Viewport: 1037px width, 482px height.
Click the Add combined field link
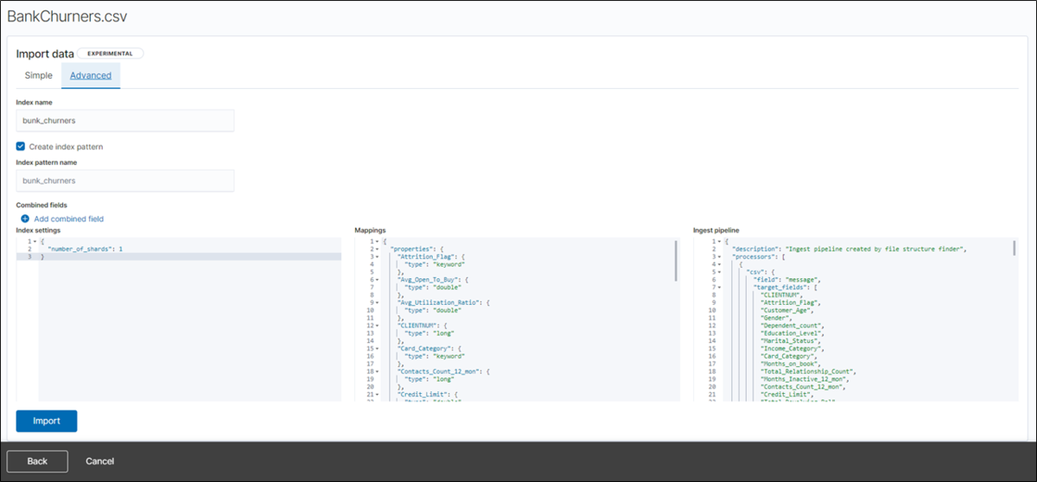pyautogui.click(x=68, y=219)
